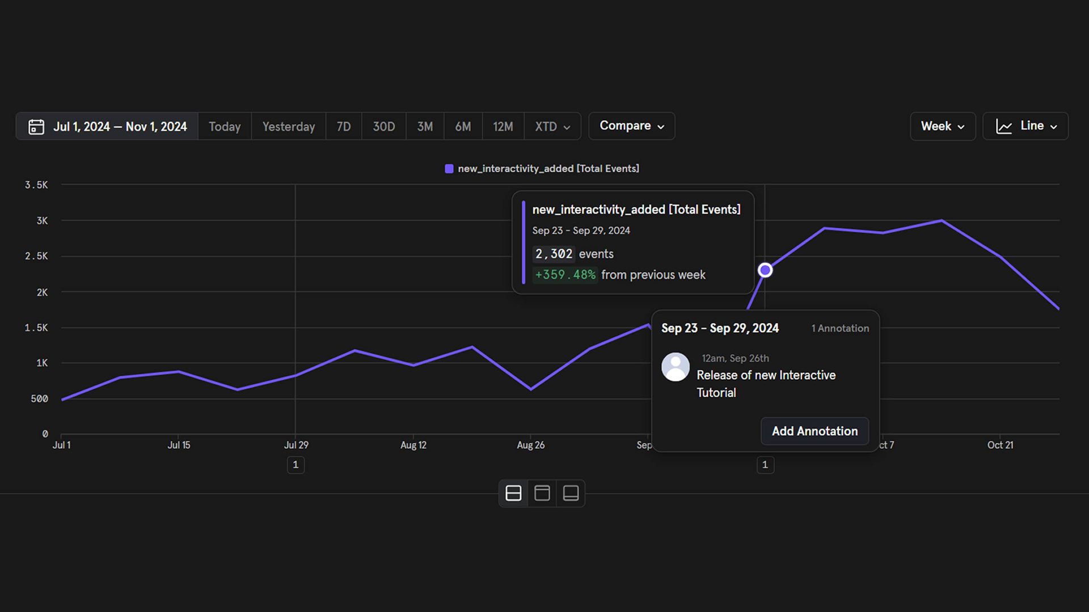The image size is (1089, 612).
Task: Click the Add Annotation button
Action: click(814, 431)
